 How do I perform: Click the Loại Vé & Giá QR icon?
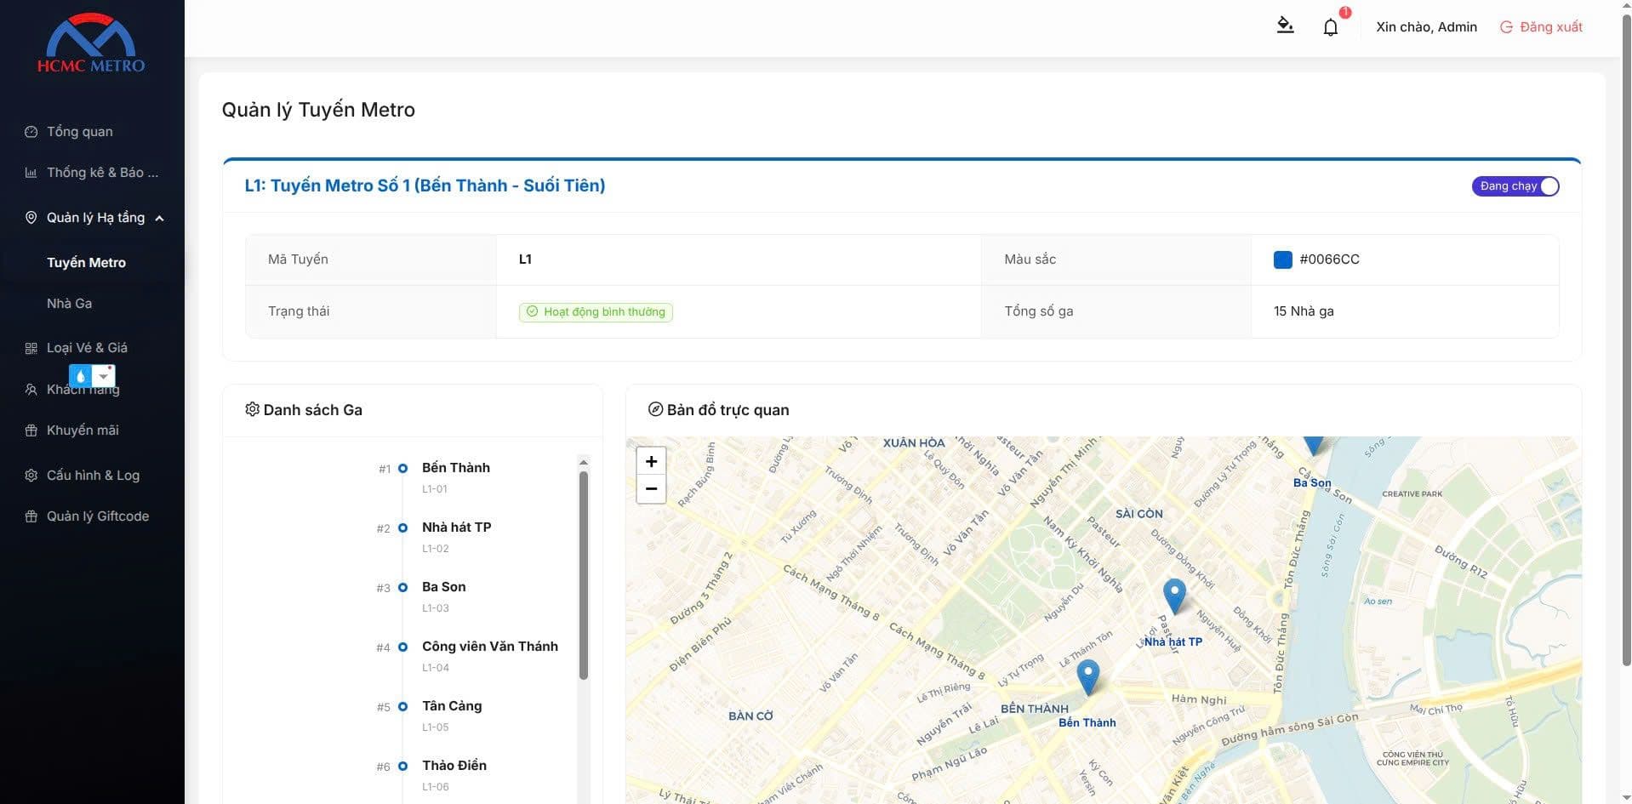pos(31,348)
